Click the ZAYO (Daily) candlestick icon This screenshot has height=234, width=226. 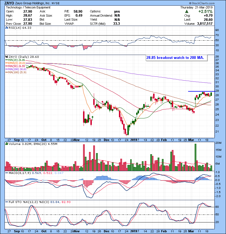[x=6, y=57]
